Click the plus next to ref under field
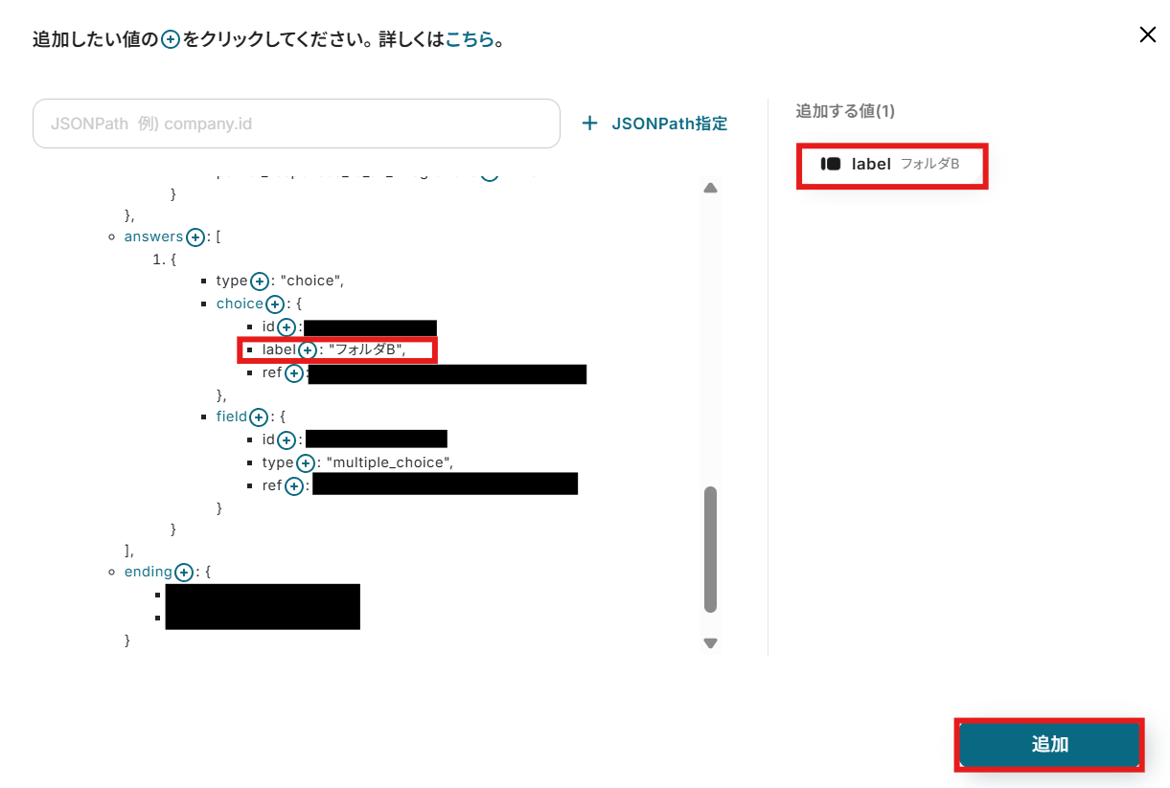 click(x=294, y=486)
